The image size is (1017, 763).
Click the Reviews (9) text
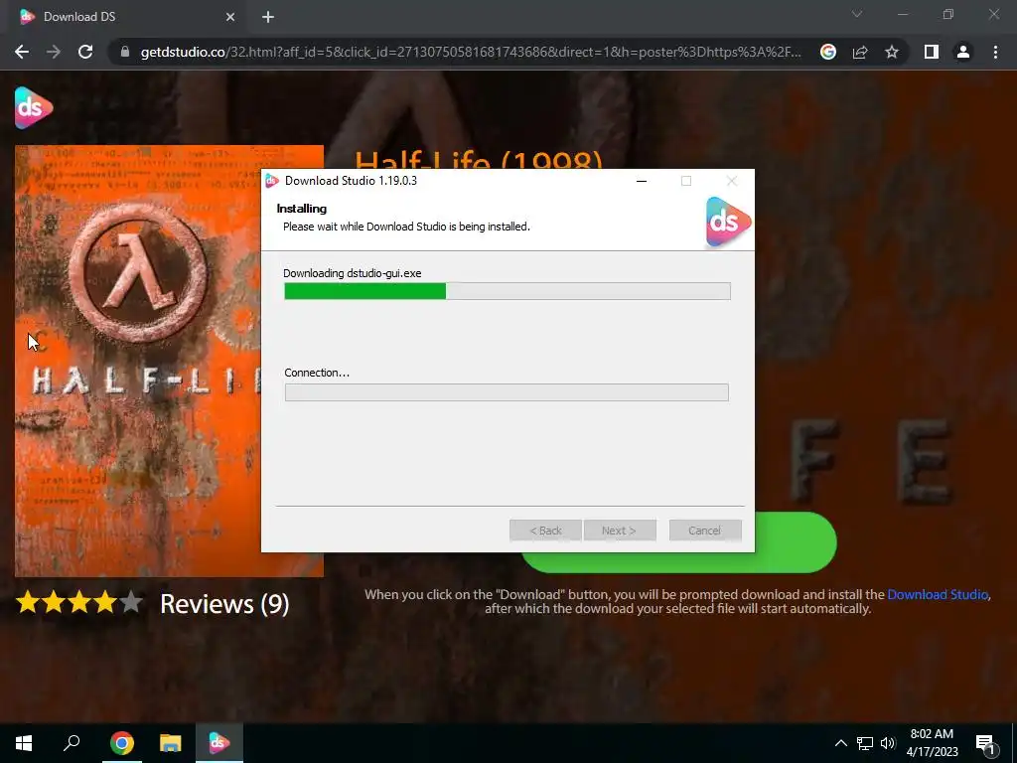coord(224,604)
